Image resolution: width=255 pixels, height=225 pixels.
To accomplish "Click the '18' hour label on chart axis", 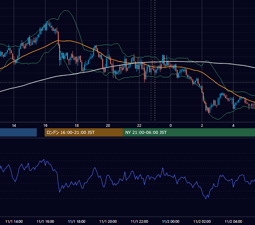I will (76, 126).
